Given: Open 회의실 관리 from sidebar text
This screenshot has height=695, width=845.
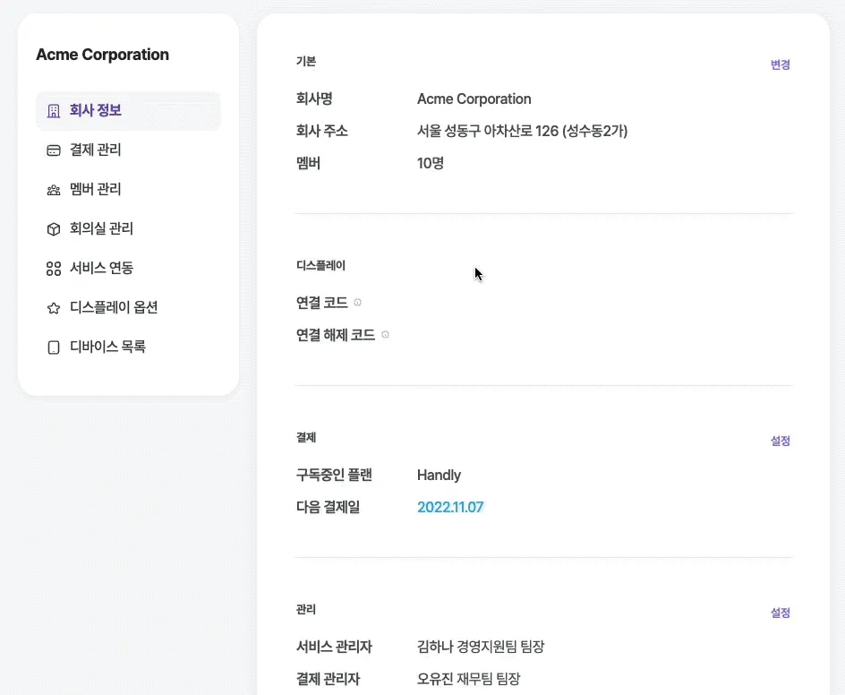Looking at the screenshot, I should click(102, 229).
